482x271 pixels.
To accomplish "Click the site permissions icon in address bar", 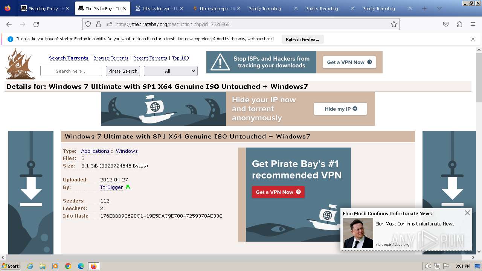I will [x=109, y=24].
